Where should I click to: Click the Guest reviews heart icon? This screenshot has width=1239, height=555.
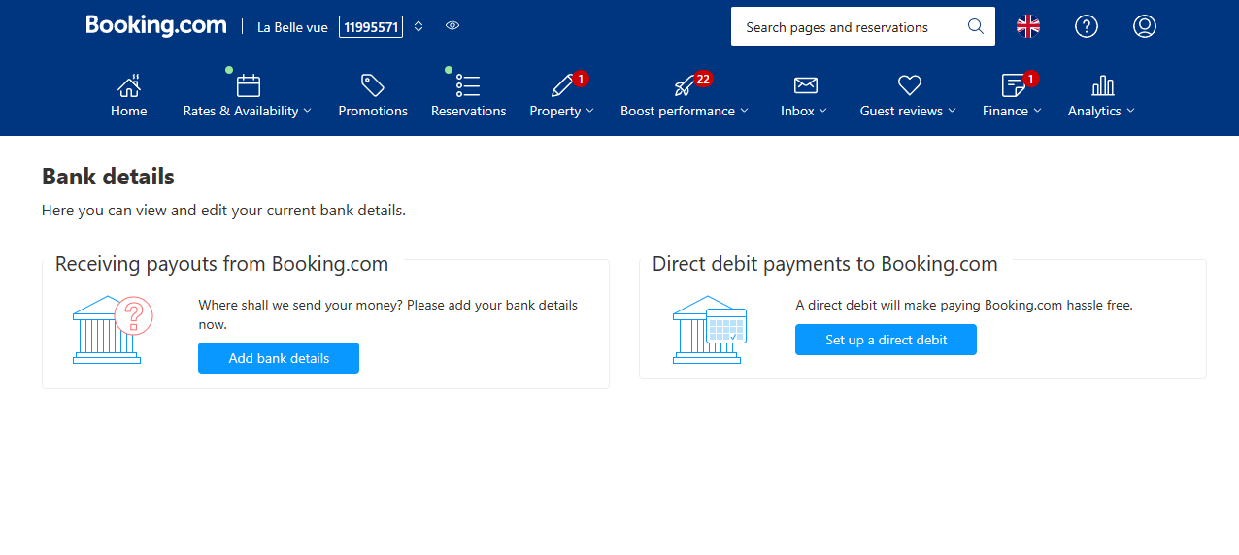coord(909,85)
